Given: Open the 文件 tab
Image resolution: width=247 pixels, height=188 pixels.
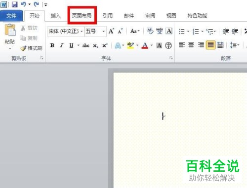Looking at the screenshot, I should (x=11, y=16).
